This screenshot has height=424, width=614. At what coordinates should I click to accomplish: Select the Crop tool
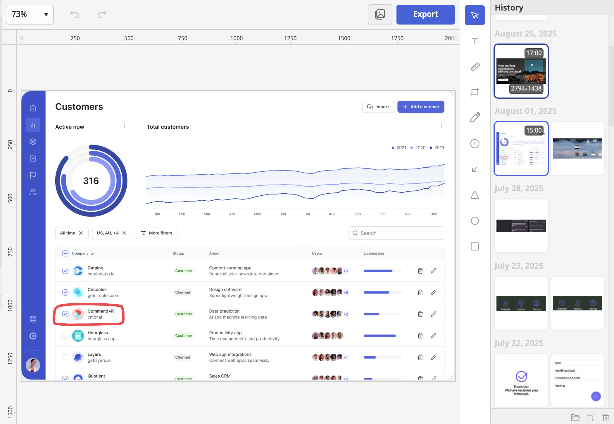[x=475, y=92]
